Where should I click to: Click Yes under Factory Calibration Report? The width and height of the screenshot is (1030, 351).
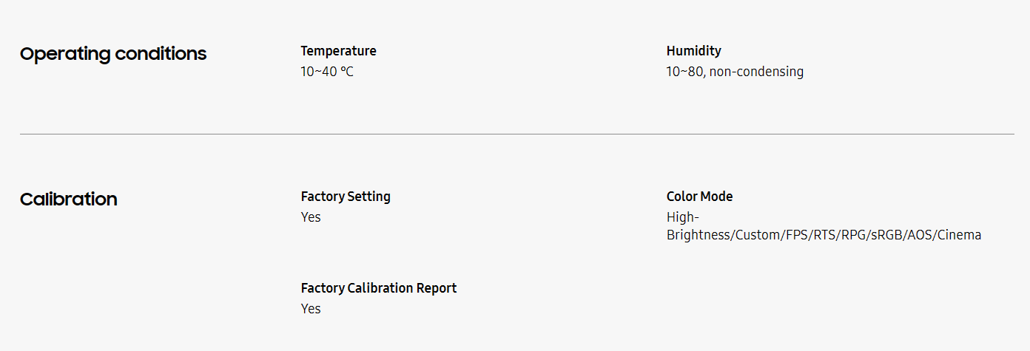coord(311,309)
